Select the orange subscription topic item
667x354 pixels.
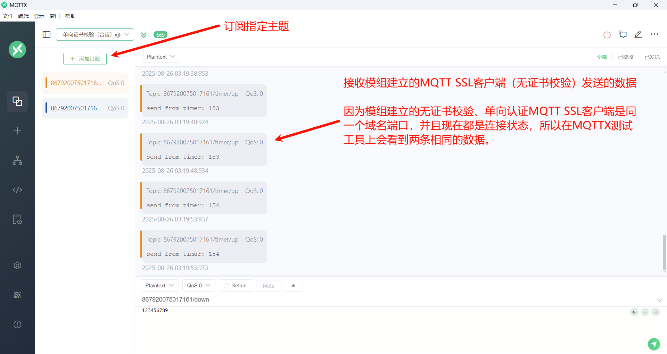[85, 83]
